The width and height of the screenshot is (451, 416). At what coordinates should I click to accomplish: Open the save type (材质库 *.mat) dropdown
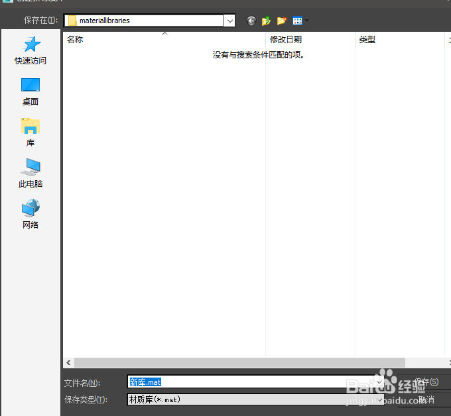point(380,399)
